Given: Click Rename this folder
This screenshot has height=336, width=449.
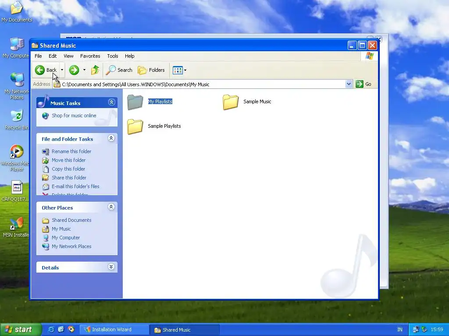Looking at the screenshot, I should [71, 151].
